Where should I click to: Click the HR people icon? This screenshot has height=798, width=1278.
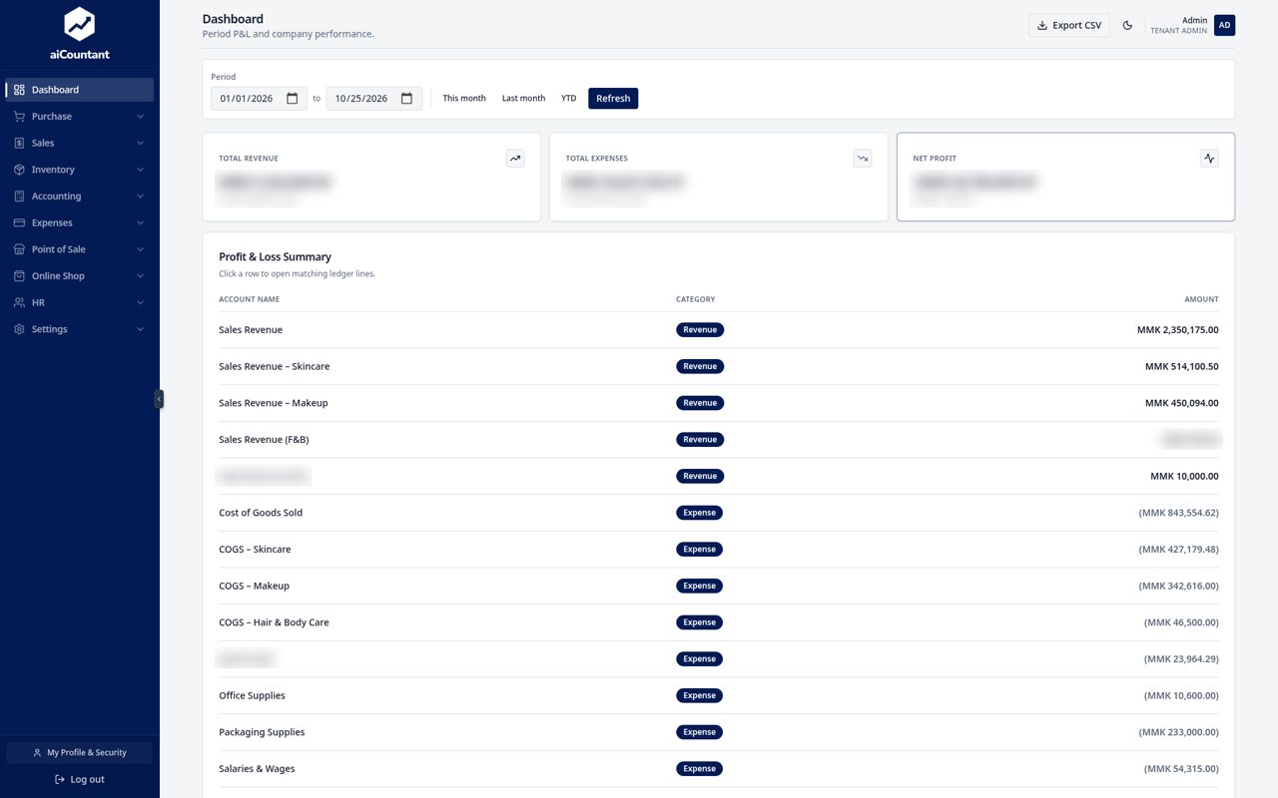(19, 302)
